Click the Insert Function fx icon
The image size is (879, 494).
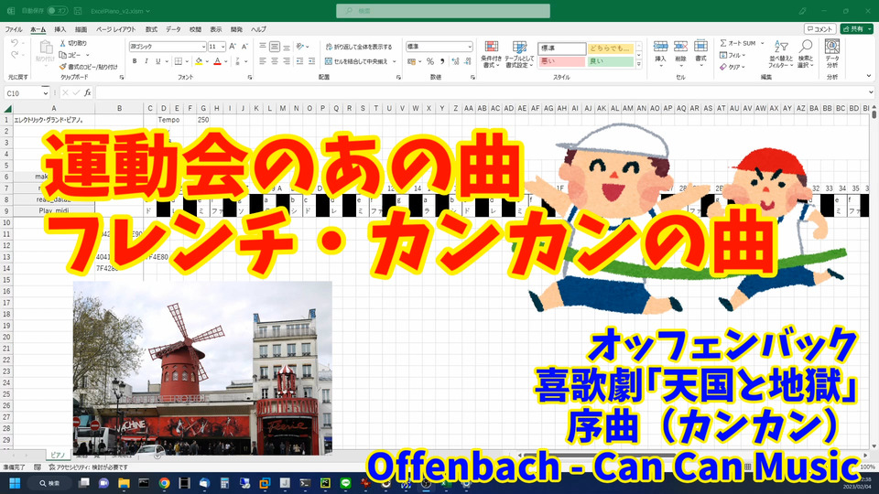[88, 93]
